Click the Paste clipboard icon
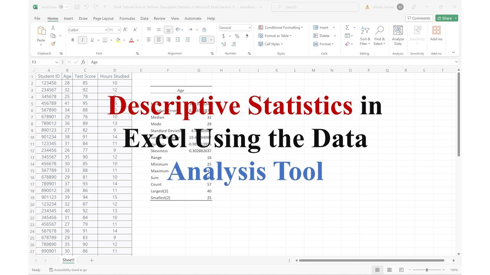 41,31
